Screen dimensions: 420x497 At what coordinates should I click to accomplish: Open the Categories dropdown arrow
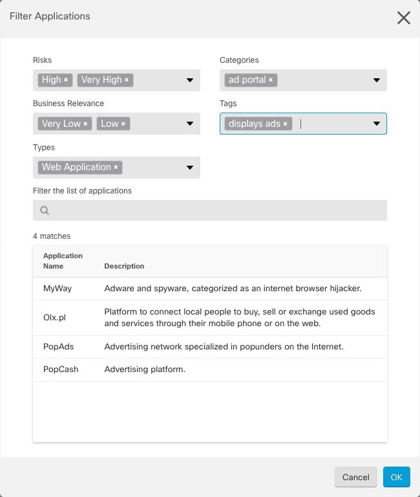point(377,80)
